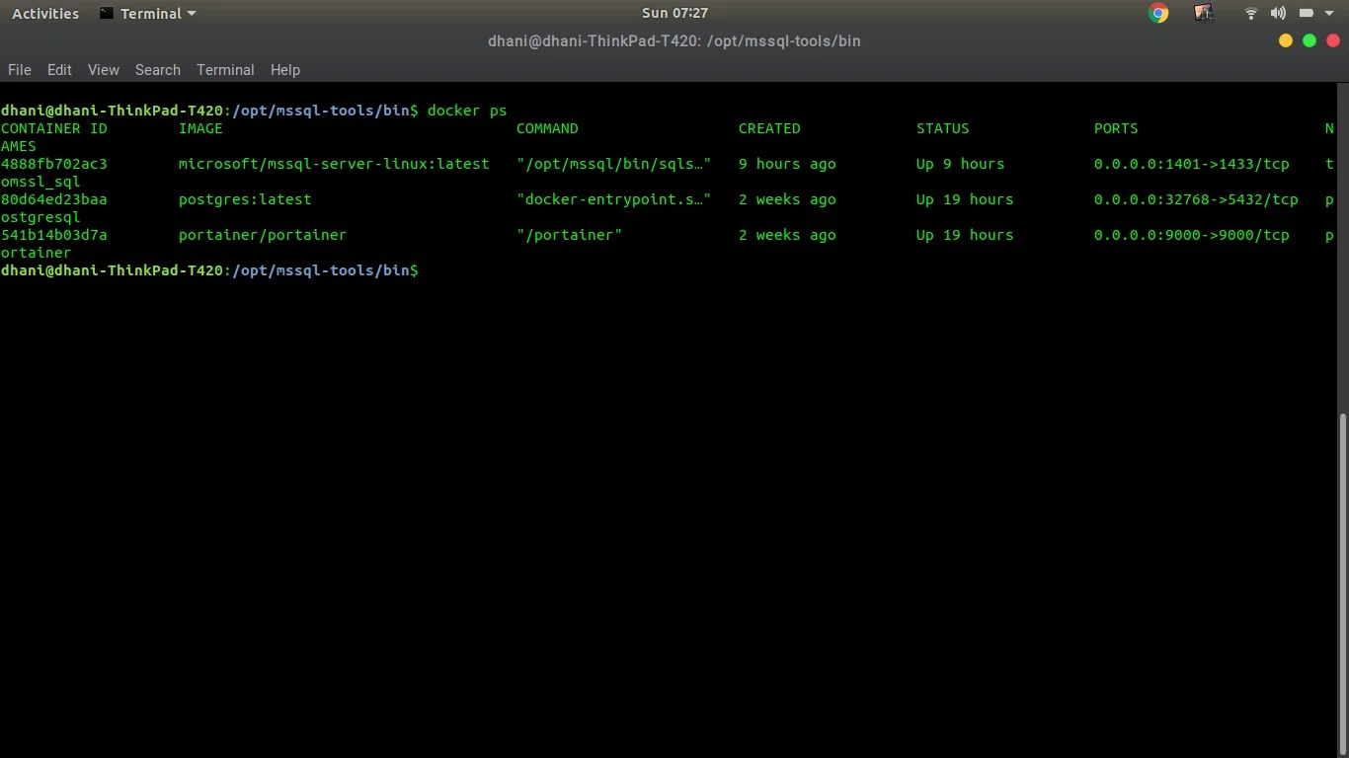Open the Help menu

coord(284,70)
